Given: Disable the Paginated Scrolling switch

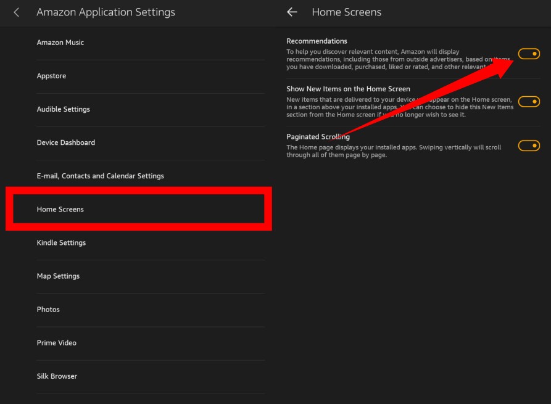Looking at the screenshot, I should [529, 146].
